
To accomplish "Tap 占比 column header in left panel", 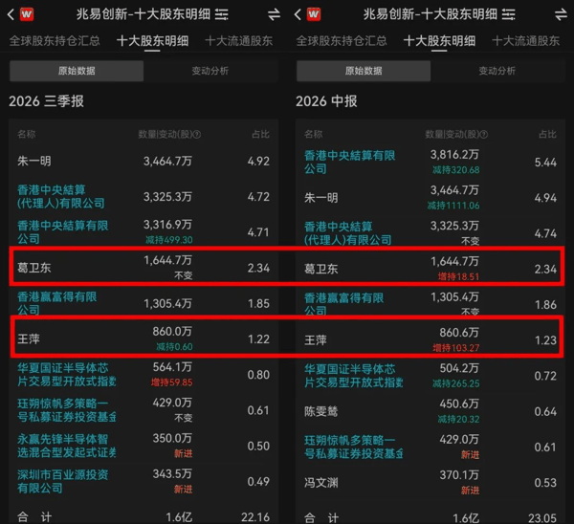I will pyautogui.click(x=260, y=135).
